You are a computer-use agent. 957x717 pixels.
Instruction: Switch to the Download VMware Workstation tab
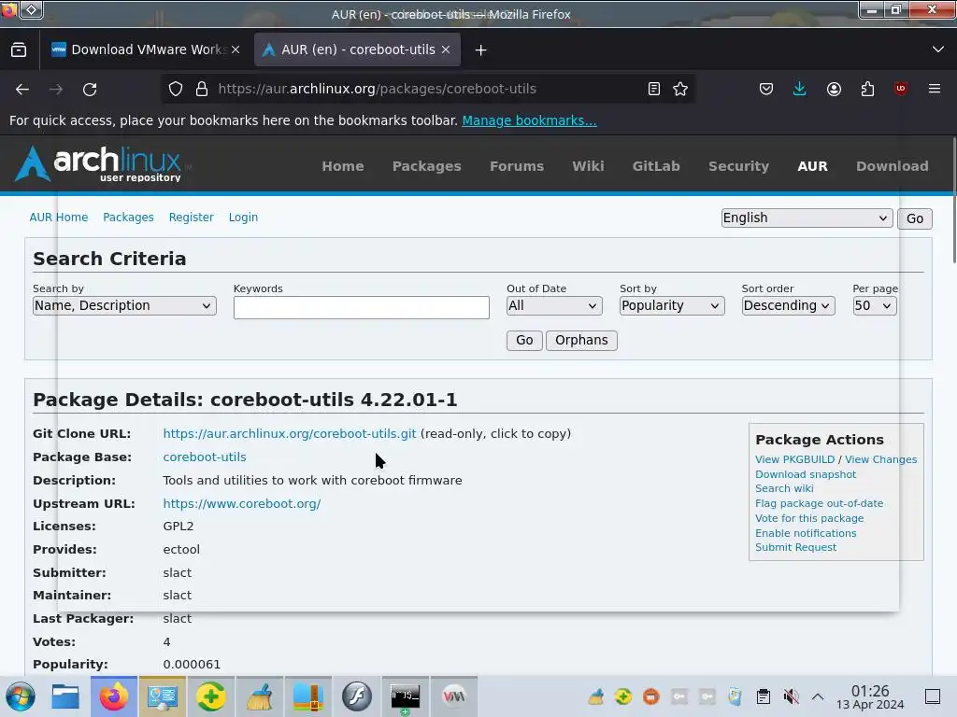click(x=145, y=50)
